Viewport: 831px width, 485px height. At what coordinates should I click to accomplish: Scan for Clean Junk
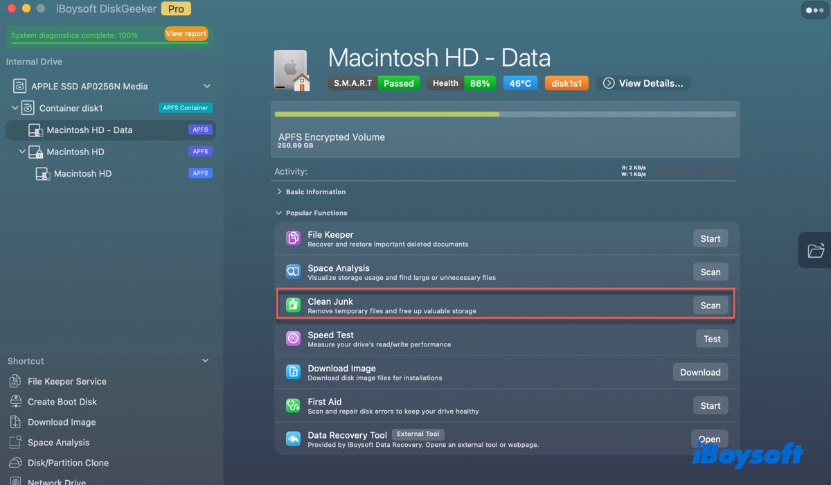point(711,306)
